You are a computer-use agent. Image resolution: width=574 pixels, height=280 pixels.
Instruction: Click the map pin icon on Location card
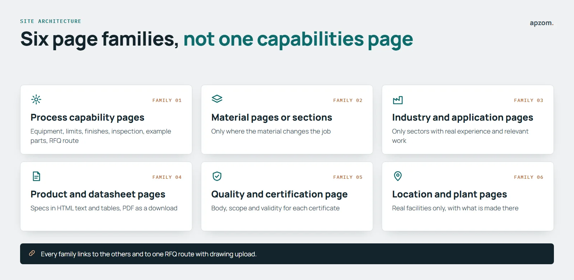[398, 176]
